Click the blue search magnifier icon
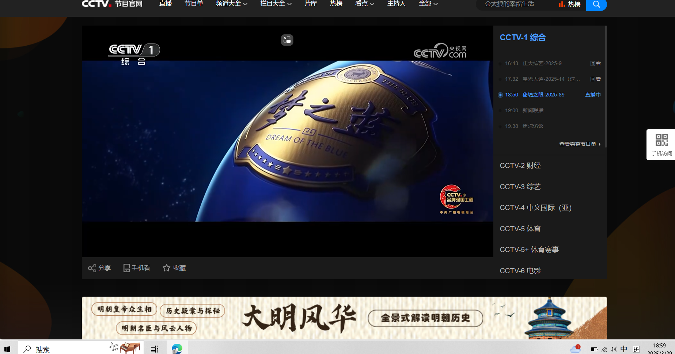 point(596,5)
